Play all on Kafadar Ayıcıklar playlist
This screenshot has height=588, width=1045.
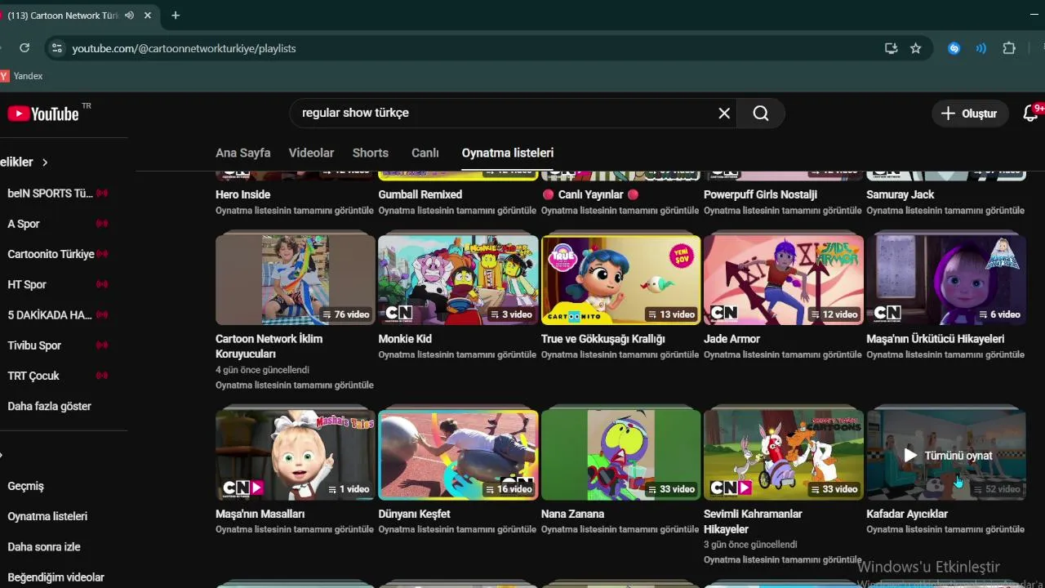948,456
